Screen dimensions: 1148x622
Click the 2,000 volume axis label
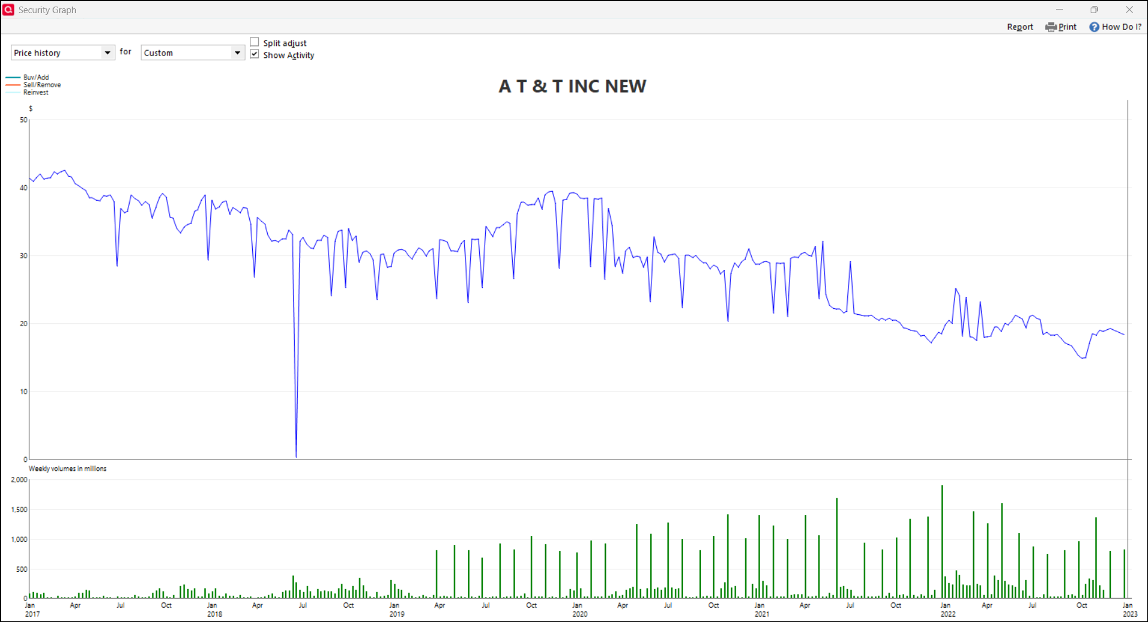(x=19, y=480)
